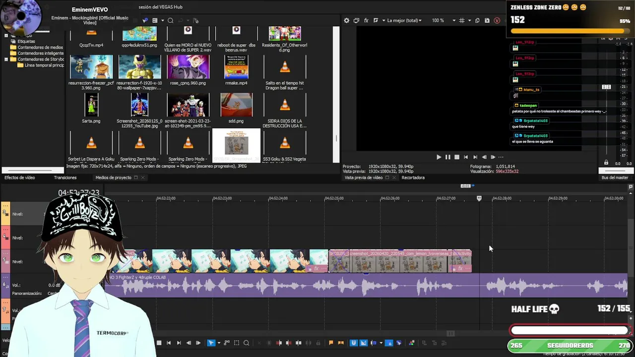Screen dimensions: 635x357
Task: Go to start from preview transport
Action: coord(465,157)
